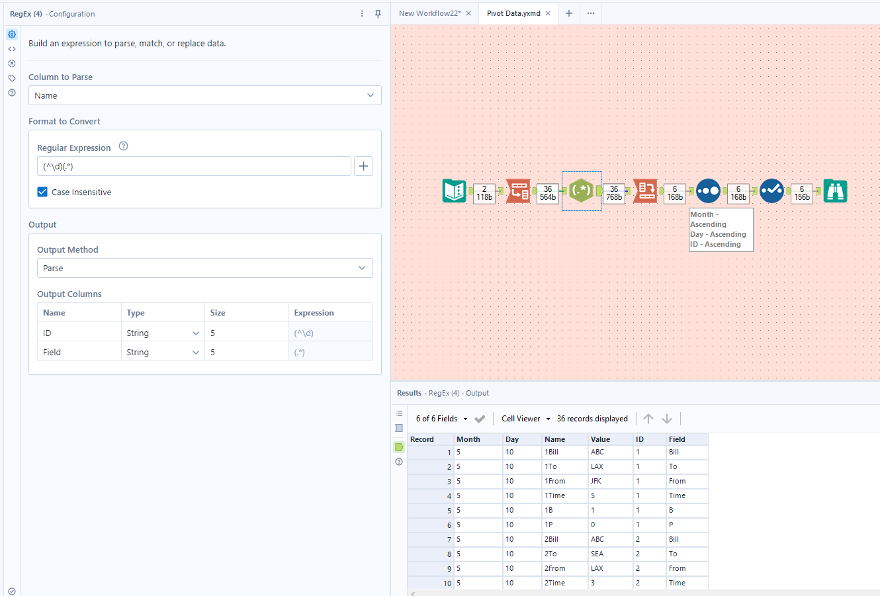The image size is (880, 596).
Task: Show the output anchor data view
Action: [399, 447]
